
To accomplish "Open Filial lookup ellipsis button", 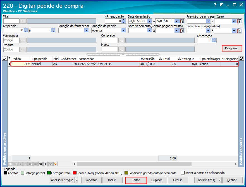I will 23,21.
